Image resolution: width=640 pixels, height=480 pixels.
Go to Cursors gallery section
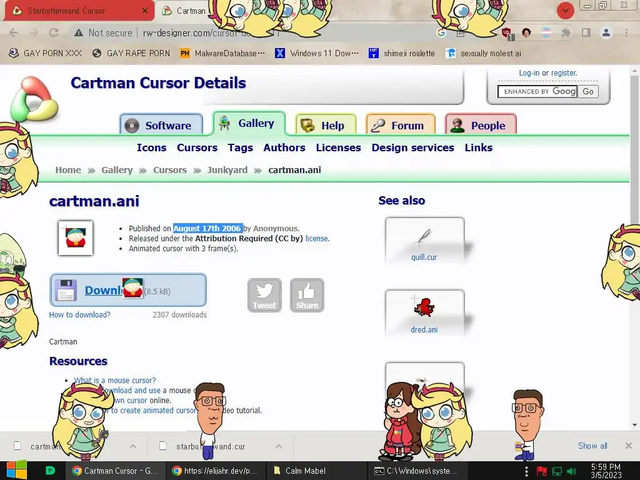point(197,147)
